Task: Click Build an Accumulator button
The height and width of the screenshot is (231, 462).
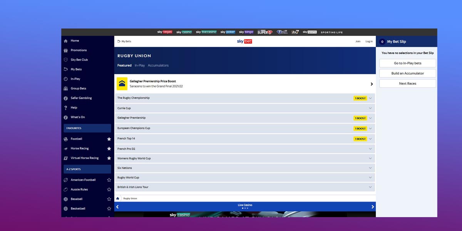Action: tap(408, 73)
